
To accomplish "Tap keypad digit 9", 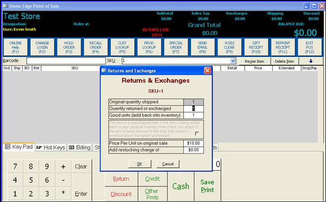I will pos(47,167).
